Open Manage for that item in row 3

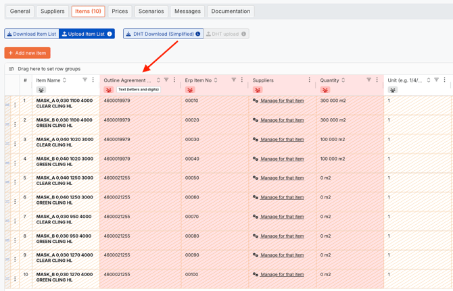click(282, 140)
